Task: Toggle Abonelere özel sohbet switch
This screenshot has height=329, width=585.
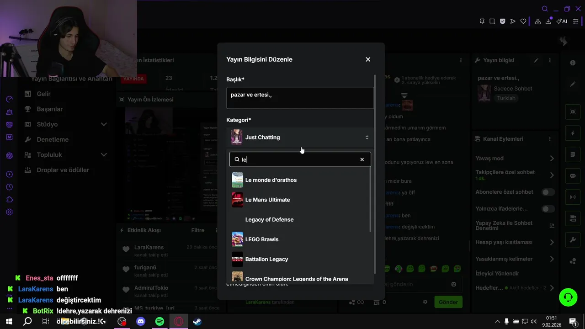Action: coord(548,192)
